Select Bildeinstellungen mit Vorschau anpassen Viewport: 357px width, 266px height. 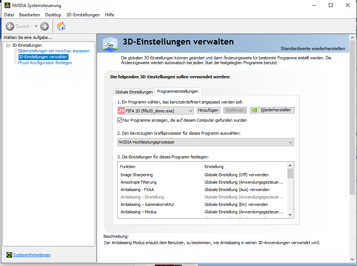pos(54,51)
